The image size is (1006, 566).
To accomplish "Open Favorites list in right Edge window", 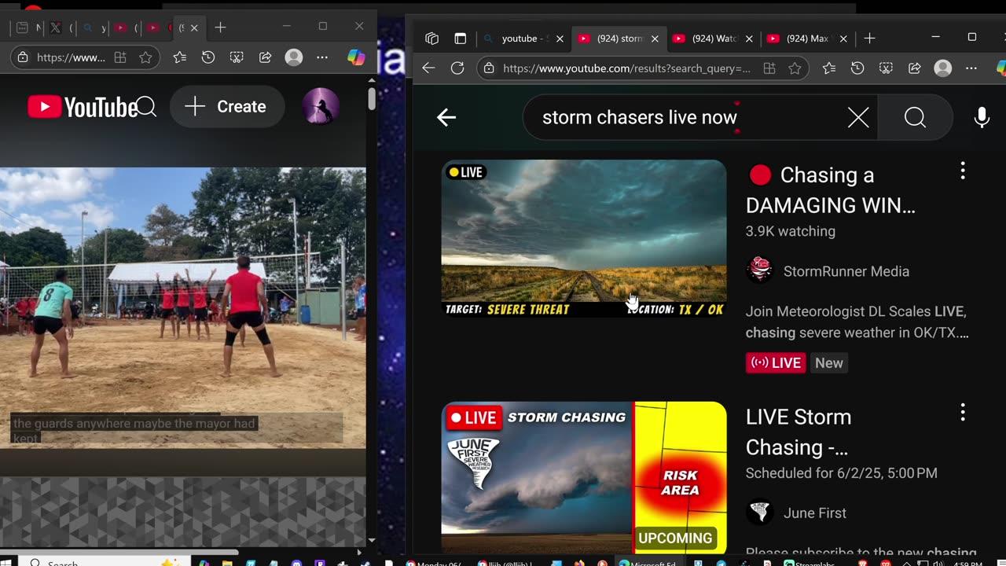I will 829,68.
